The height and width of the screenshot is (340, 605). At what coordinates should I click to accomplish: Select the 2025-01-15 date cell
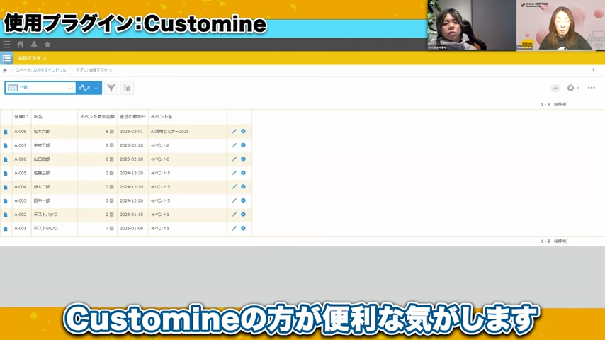(x=132, y=215)
